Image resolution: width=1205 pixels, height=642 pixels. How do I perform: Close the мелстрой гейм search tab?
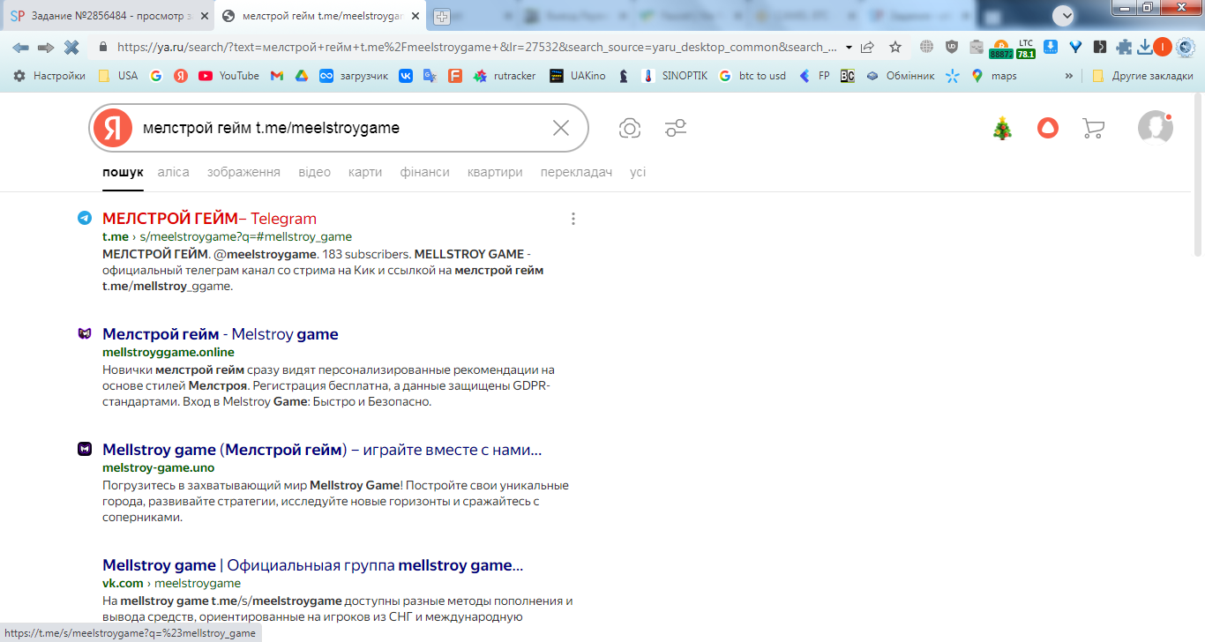coord(414,17)
